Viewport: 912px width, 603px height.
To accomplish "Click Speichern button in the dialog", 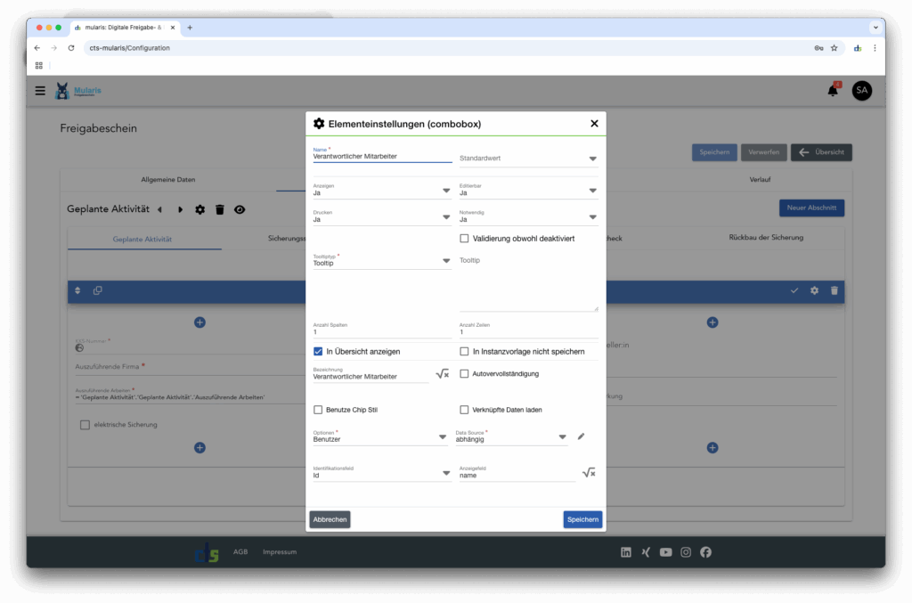I will 582,519.
